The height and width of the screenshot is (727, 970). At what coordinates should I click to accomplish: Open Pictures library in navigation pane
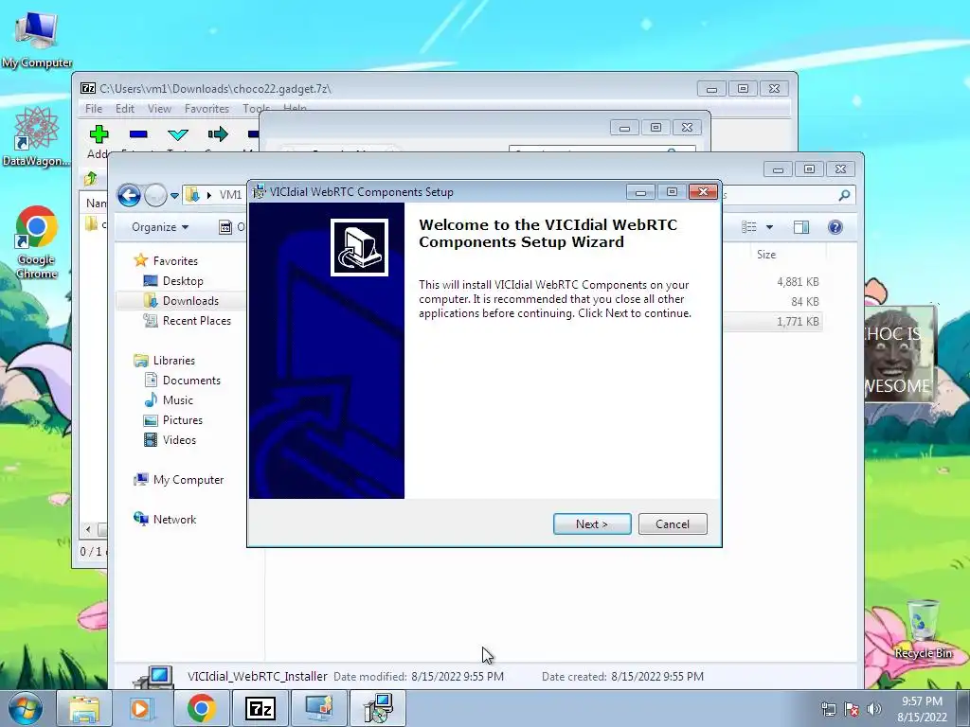click(182, 420)
